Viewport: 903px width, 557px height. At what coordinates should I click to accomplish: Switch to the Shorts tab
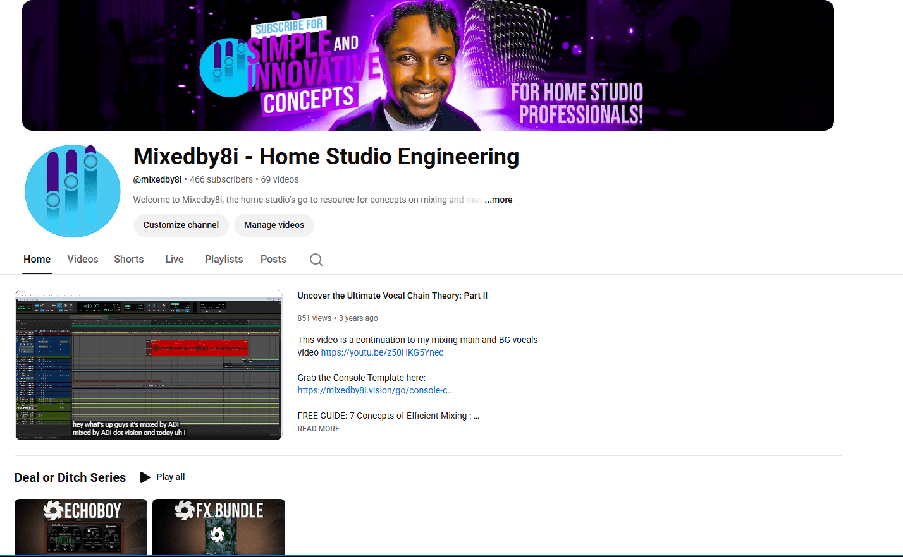(129, 260)
